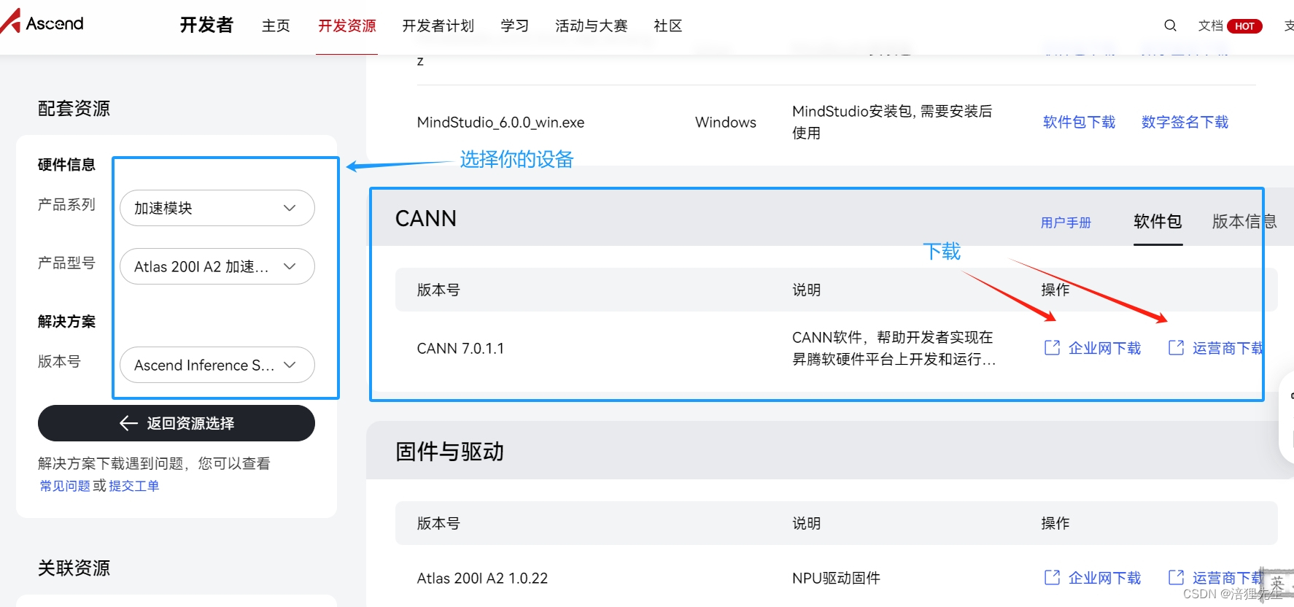The width and height of the screenshot is (1294, 607).
Task: Click external-link icon beside Atlas 200I A2 企业网下载
Action: pos(1052,578)
